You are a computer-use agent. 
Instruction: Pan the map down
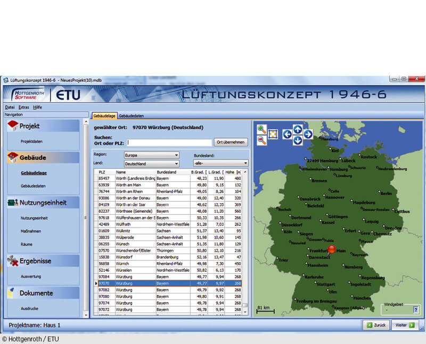pyautogui.click(x=298, y=140)
